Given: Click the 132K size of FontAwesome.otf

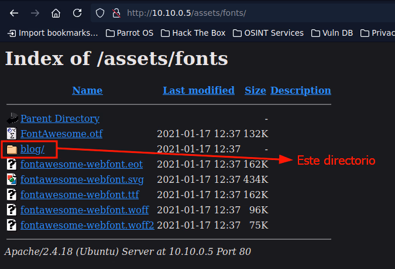Looking at the screenshot, I should pyautogui.click(x=256, y=134).
